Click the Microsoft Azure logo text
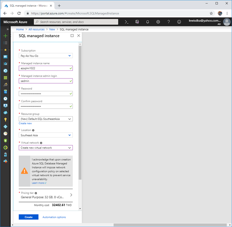 click(x=15, y=22)
